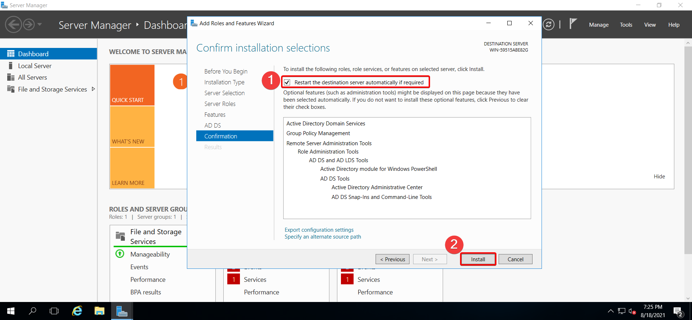This screenshot has width=692, height=320.
Task: Click the Cancel button in the wizard
Action: coord(515,259)
